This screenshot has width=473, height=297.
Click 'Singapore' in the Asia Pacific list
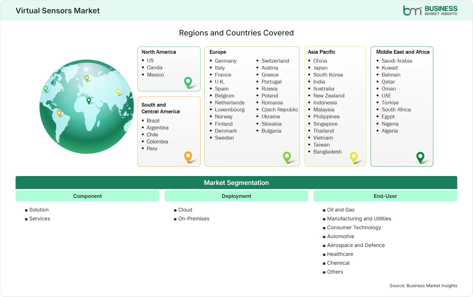[325, 124]
